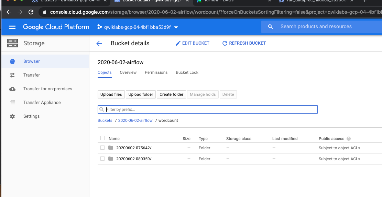
Task: Click the Upload folder button
Action: tap(141, 94)
